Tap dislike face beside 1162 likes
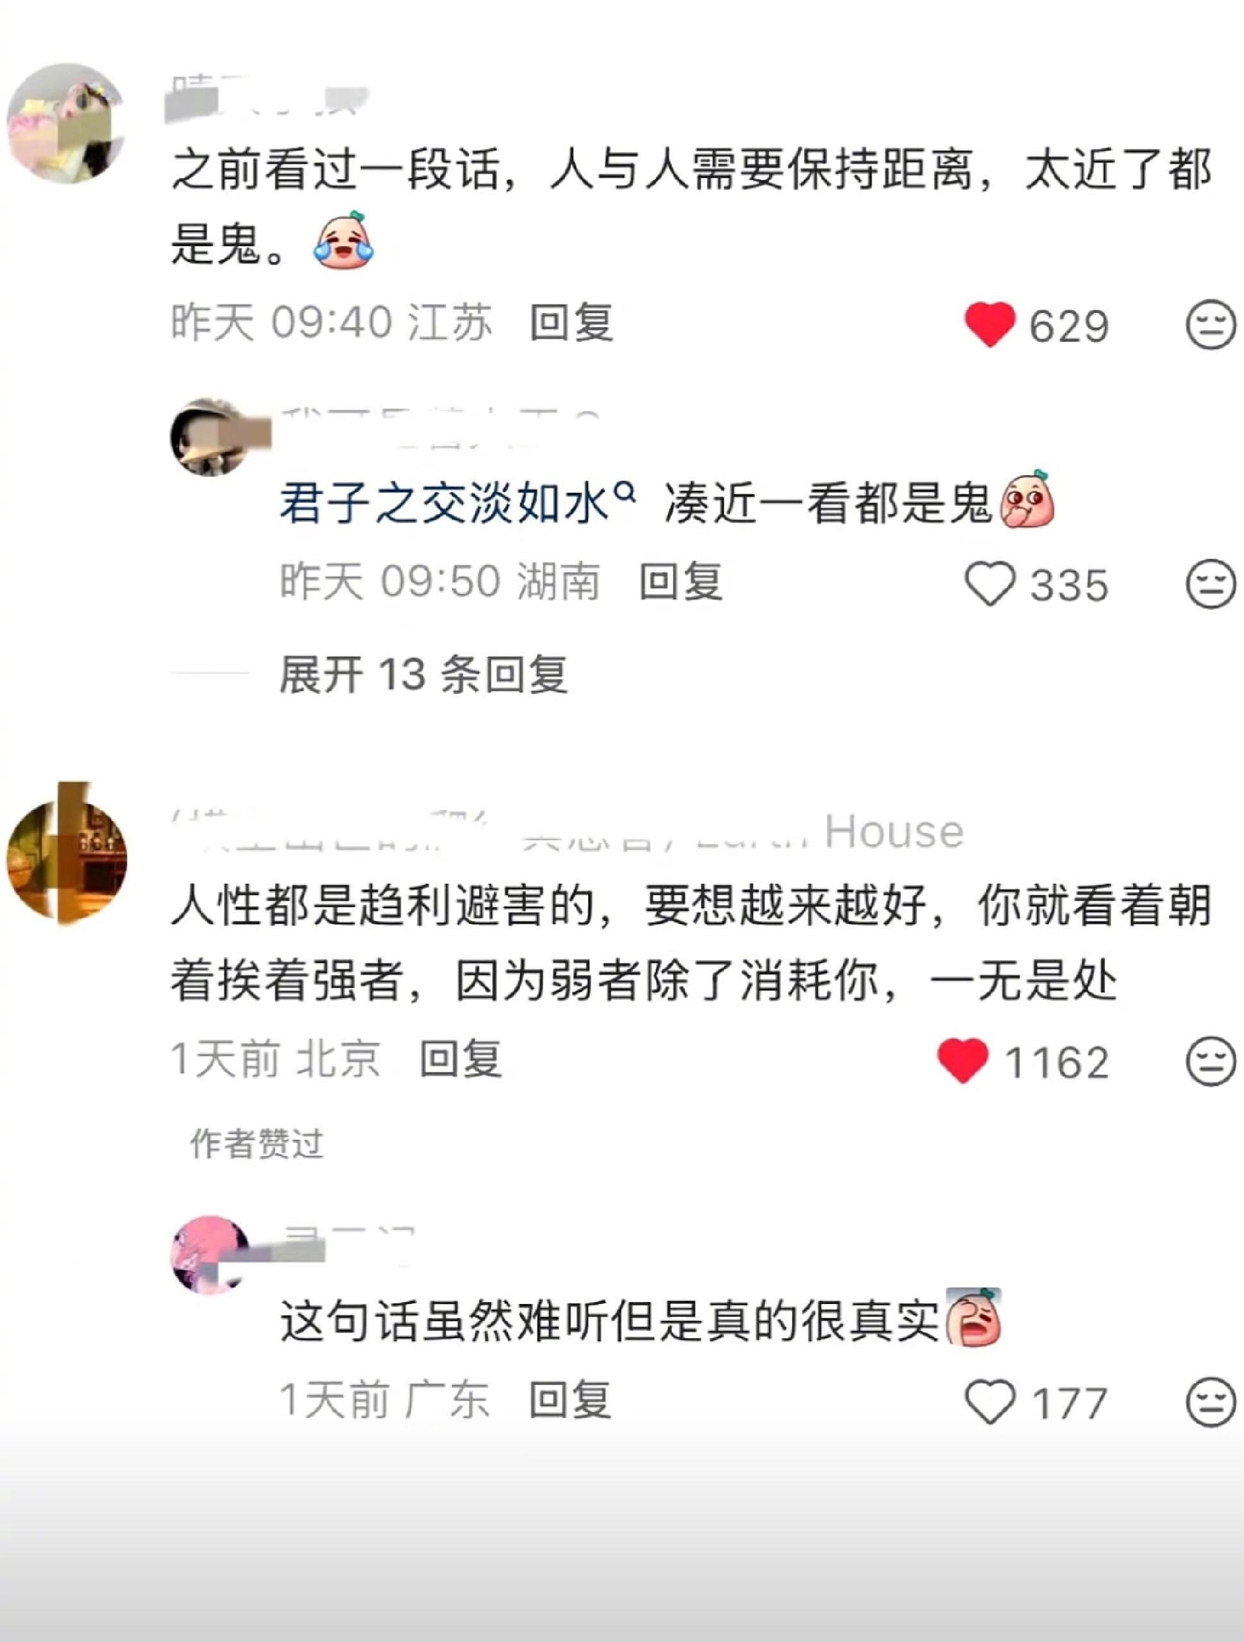 click(x=1211, y=1061)
